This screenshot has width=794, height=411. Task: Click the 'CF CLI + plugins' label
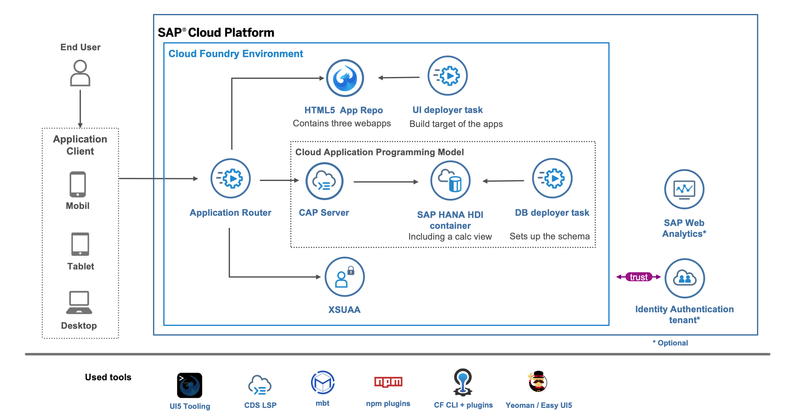click(x=463, y=405)
